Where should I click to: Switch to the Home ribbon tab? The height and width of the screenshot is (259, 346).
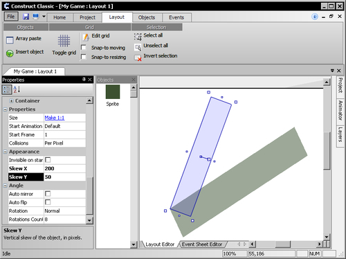(60, 17)
